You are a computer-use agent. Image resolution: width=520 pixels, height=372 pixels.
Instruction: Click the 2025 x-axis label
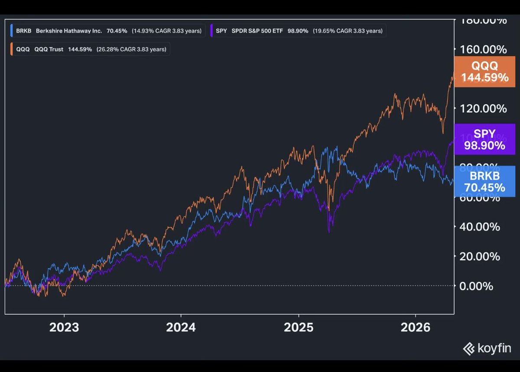coord(299,327)
